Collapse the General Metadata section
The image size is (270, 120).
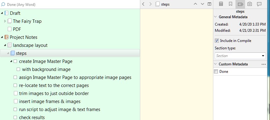click(x=215, y=17)
